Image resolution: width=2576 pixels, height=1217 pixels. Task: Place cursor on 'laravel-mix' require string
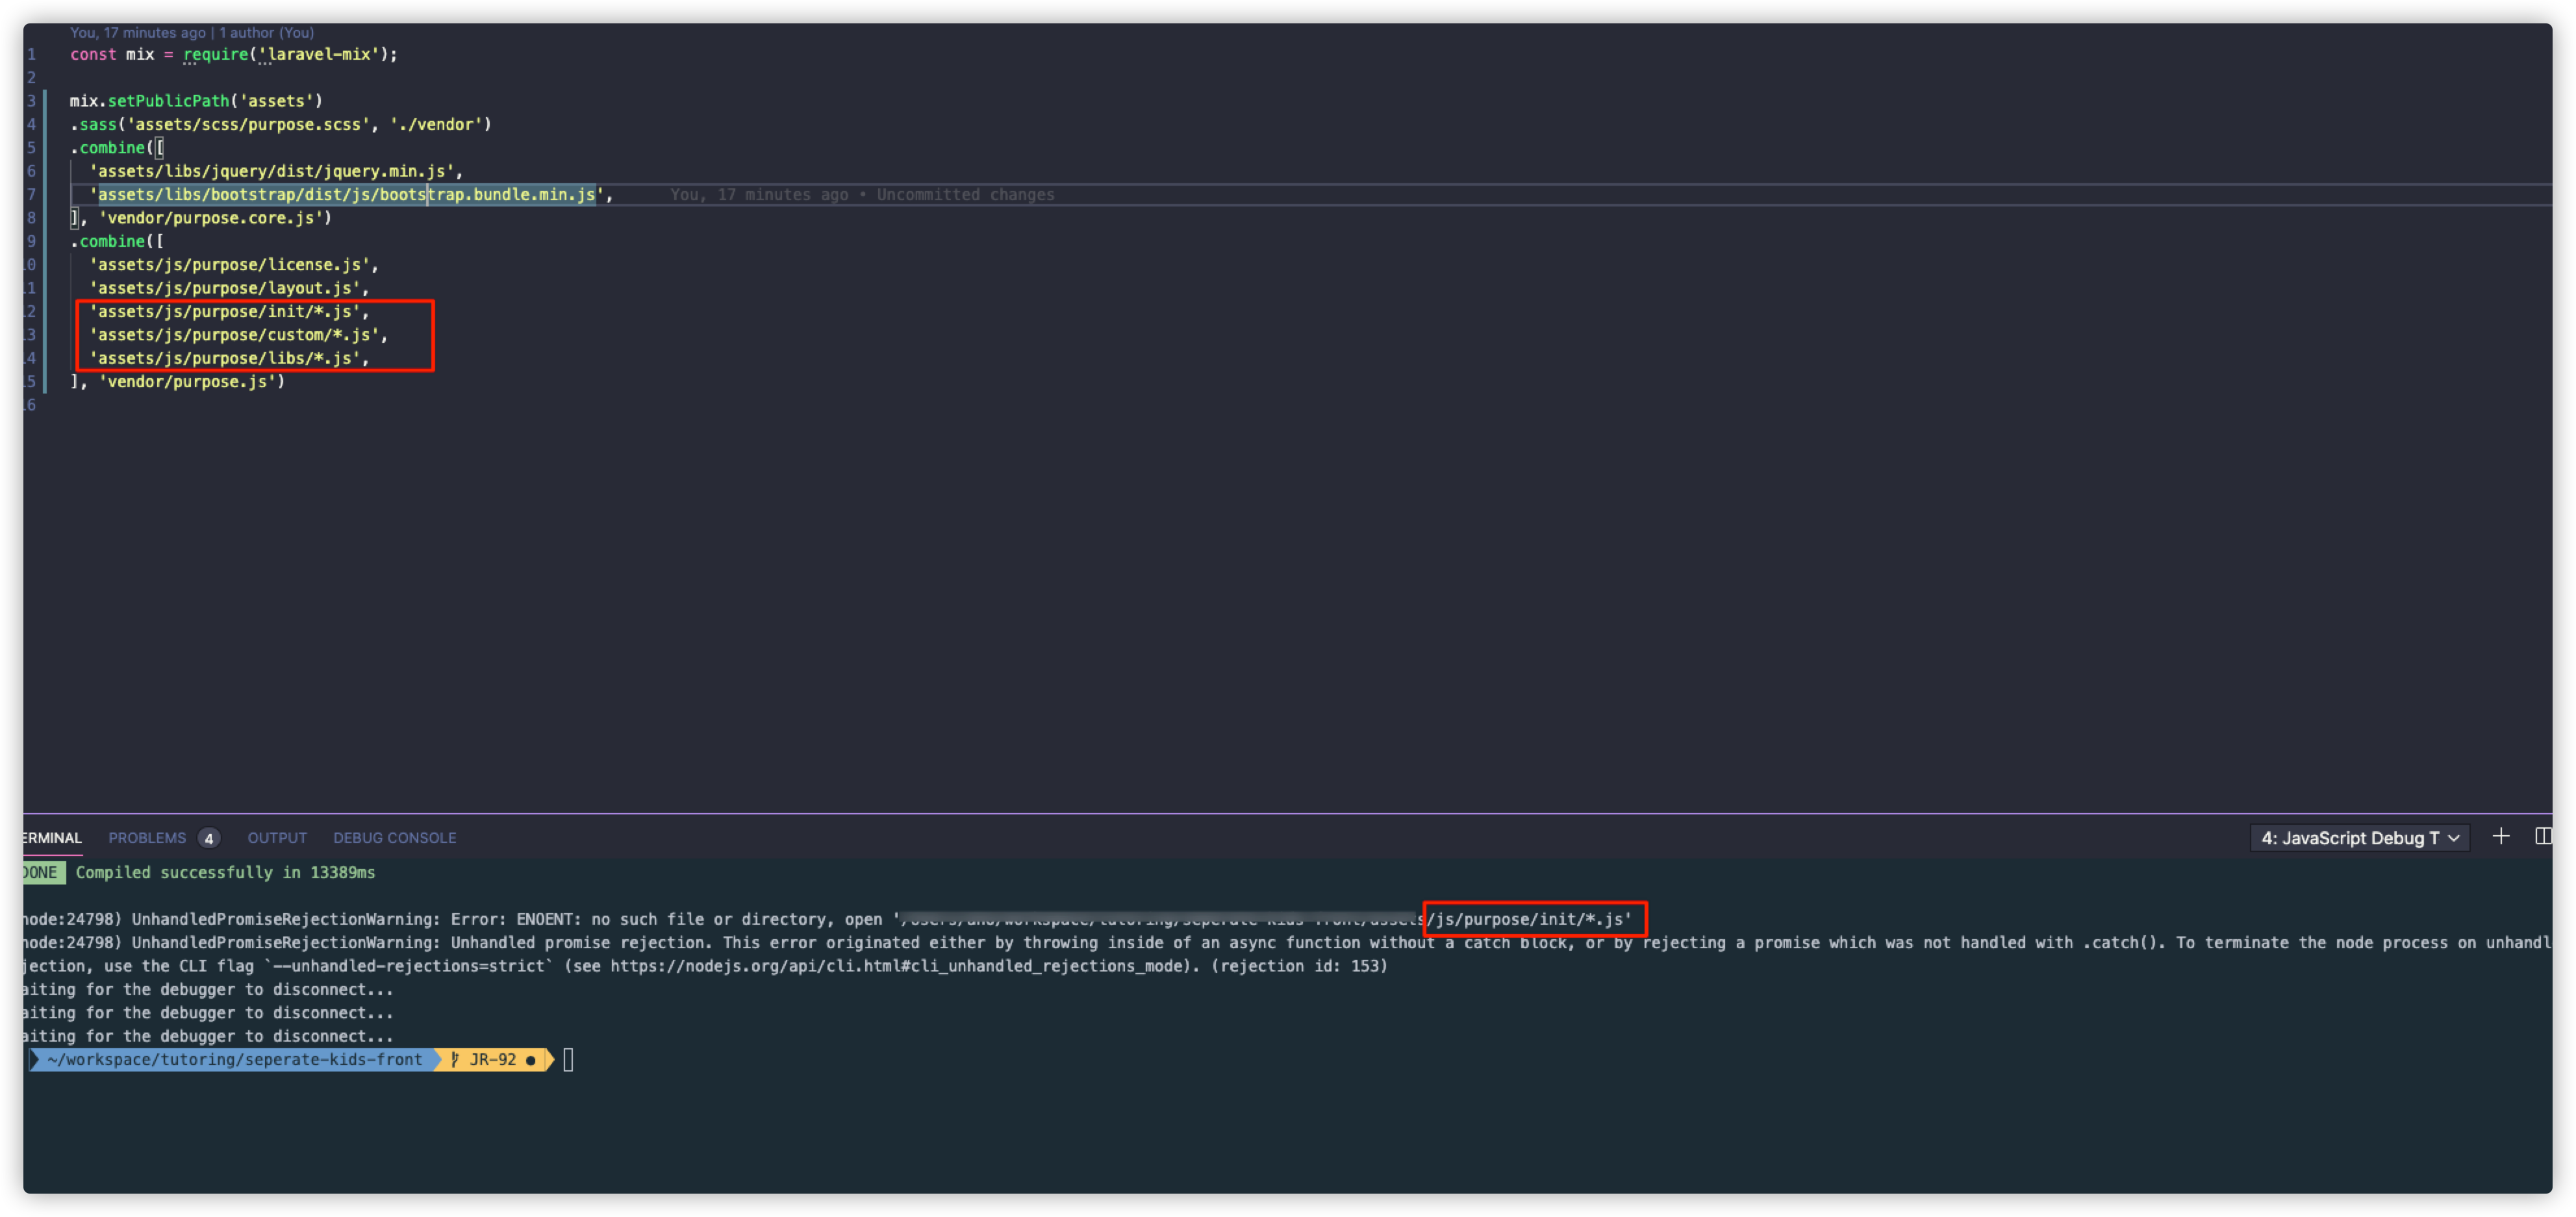click(319, 55)
